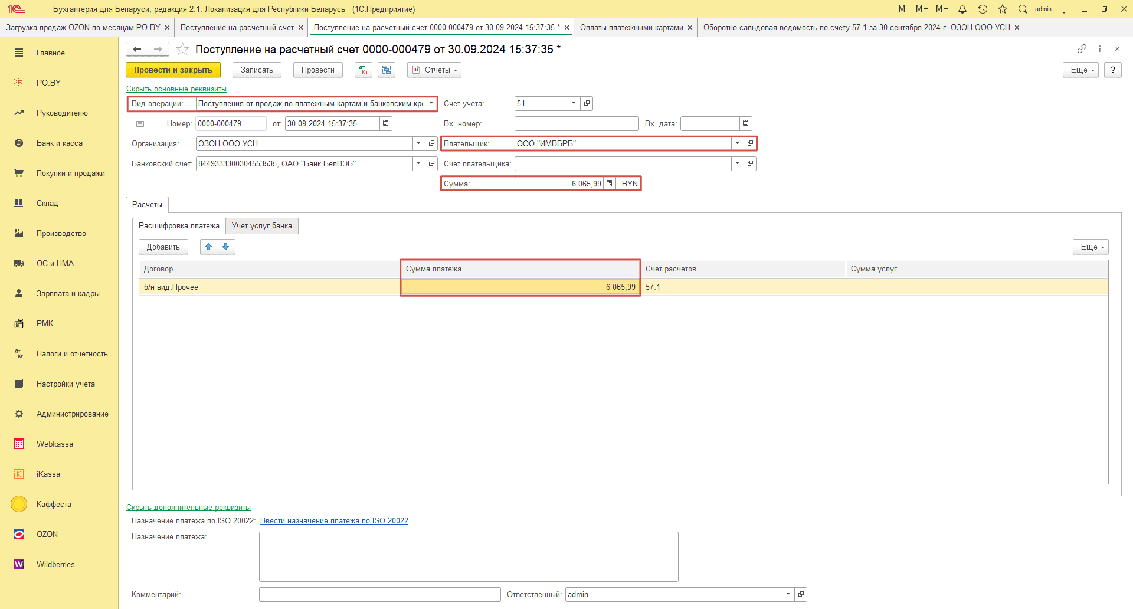Switch to Загрузка продаж OZON tab
Screen dimensions: 1133x609
coord(83,27)
